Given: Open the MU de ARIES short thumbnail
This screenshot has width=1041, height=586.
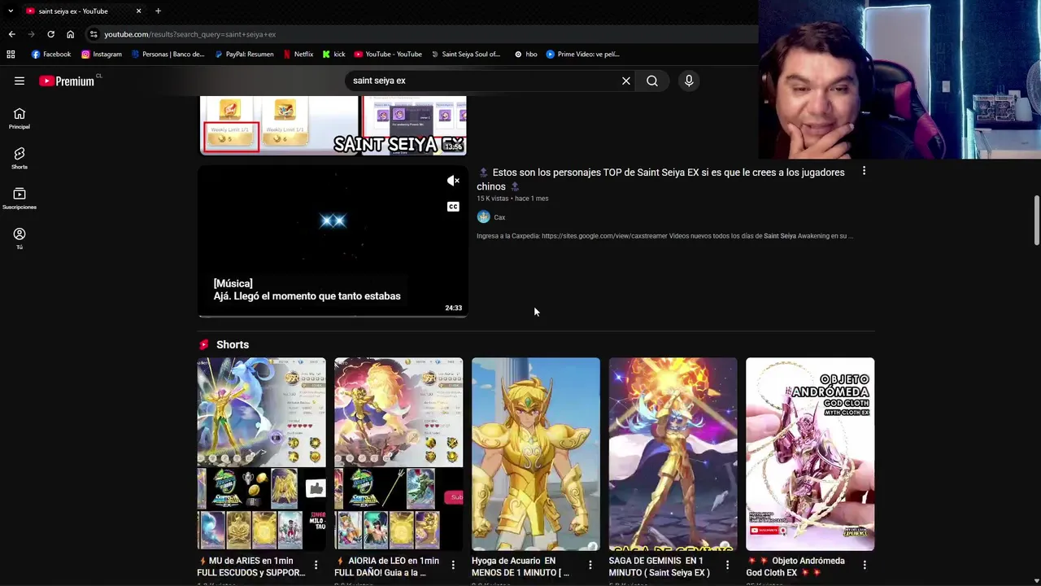Looking at the screenshot, I should (x=261, y=454).
